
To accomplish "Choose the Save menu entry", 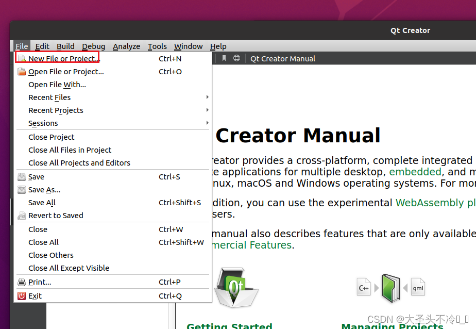I will tap(113, 177).
